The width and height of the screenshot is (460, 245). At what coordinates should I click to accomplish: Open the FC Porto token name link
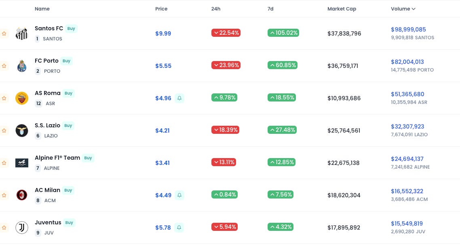coord(46,61)
